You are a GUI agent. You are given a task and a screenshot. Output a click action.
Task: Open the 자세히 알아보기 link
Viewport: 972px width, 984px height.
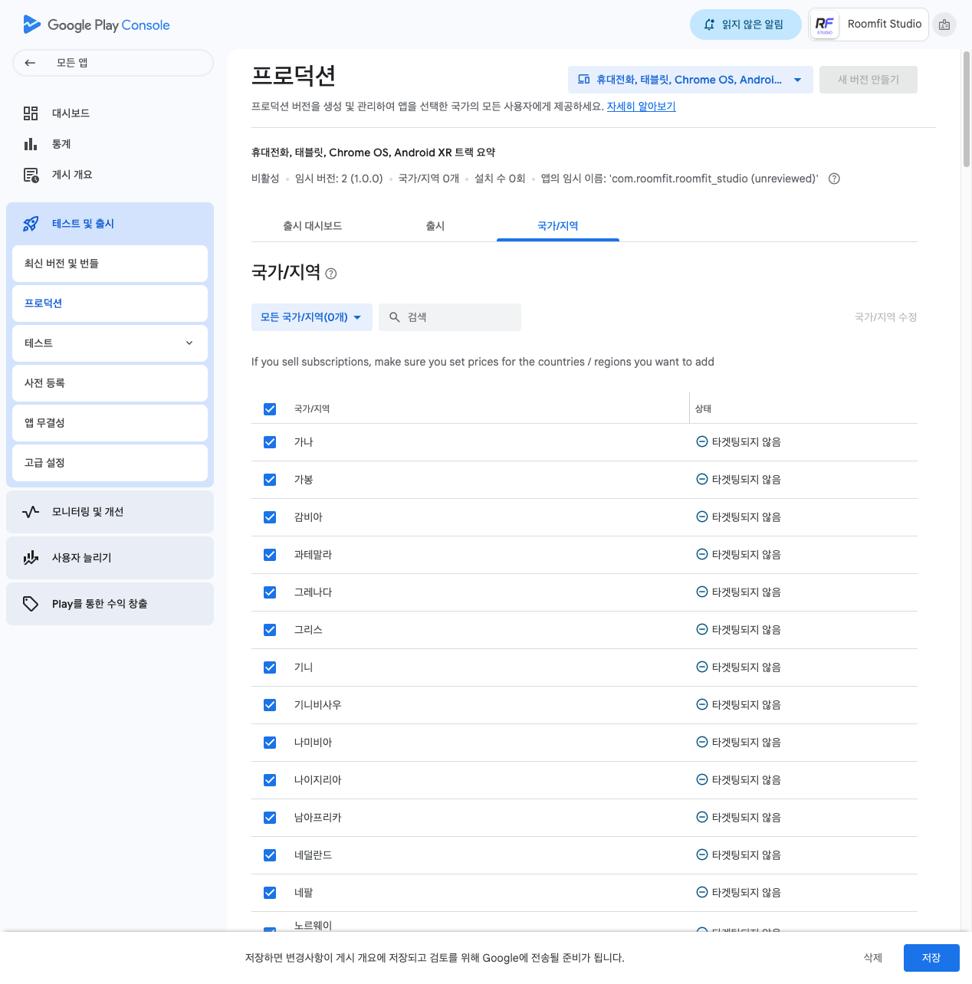click(641, 107)
